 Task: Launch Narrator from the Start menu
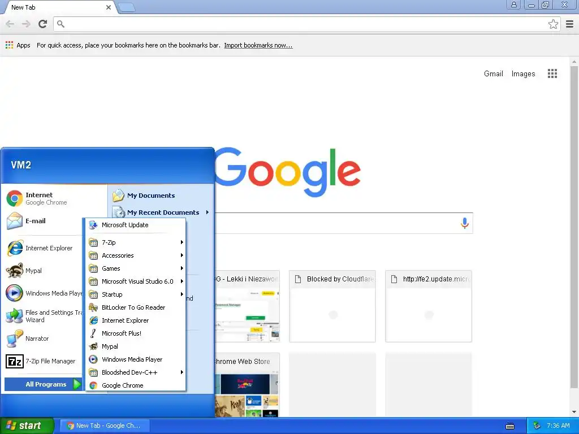point(44,338)
